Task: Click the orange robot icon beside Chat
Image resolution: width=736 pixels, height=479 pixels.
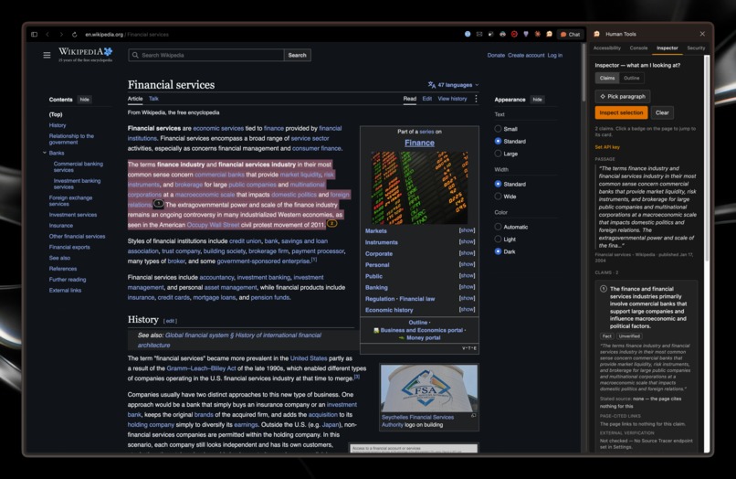Action: click(549, 35)
